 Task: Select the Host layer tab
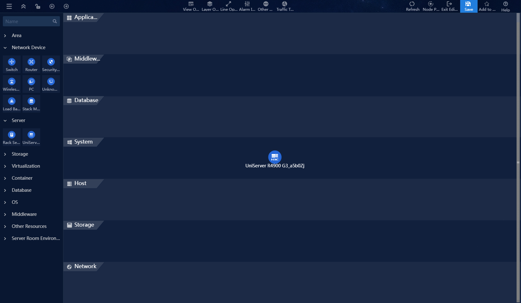[83, 184]
